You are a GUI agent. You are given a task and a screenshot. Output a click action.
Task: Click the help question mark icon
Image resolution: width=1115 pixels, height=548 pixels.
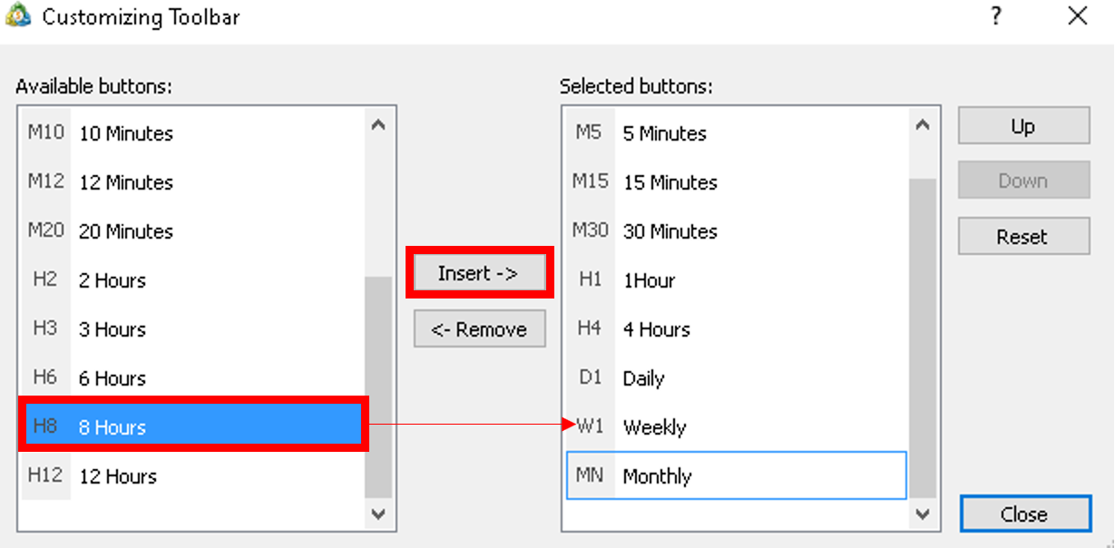(995, 15)
